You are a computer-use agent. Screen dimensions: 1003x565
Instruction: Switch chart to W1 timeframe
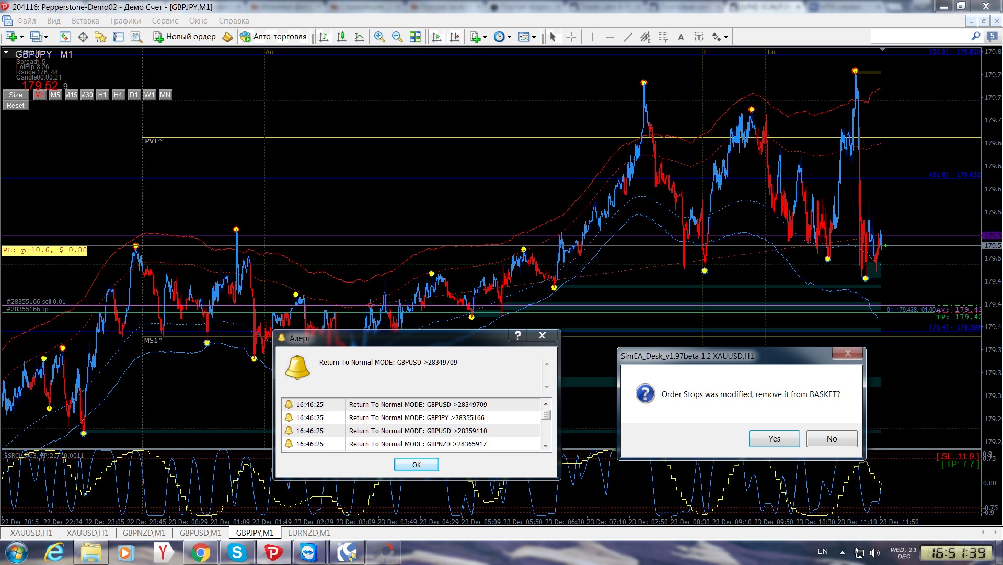(x=149, y=95)
